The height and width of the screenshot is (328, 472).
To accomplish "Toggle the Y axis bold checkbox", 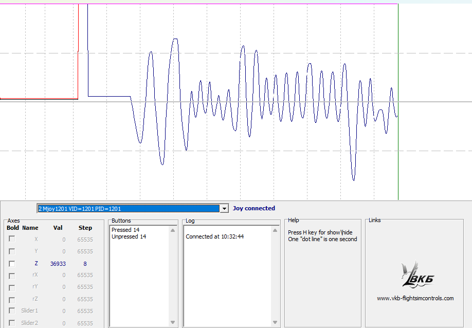I will (x=12, y=251).
